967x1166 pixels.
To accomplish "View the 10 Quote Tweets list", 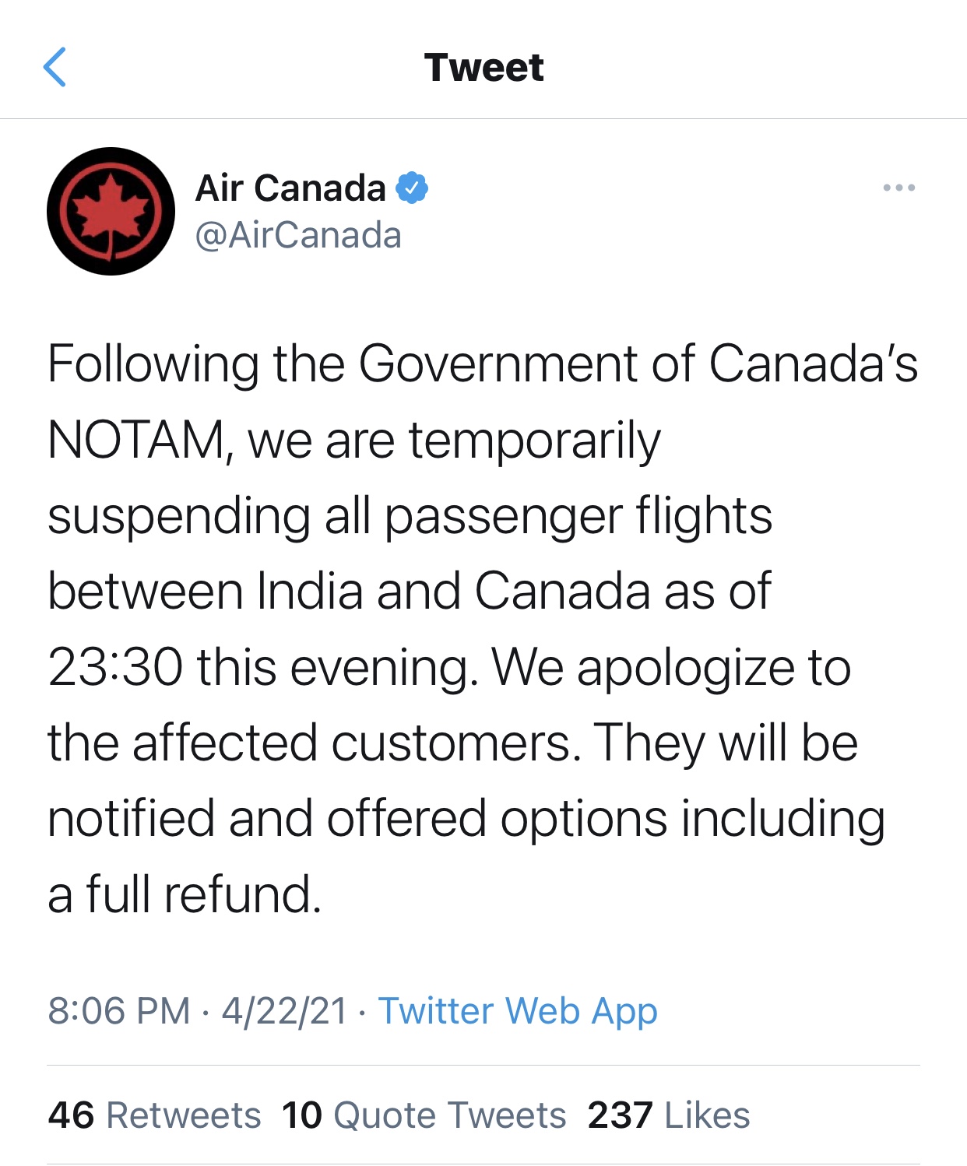I will pos(424,1115).
